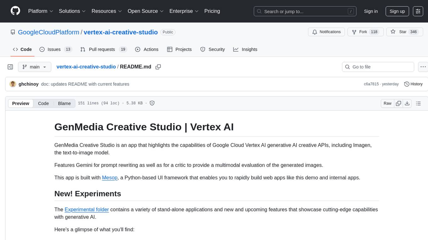Viewport: 428px width, 240px height.
Task: Open the Experimental folder link
Action: point(87,210)
